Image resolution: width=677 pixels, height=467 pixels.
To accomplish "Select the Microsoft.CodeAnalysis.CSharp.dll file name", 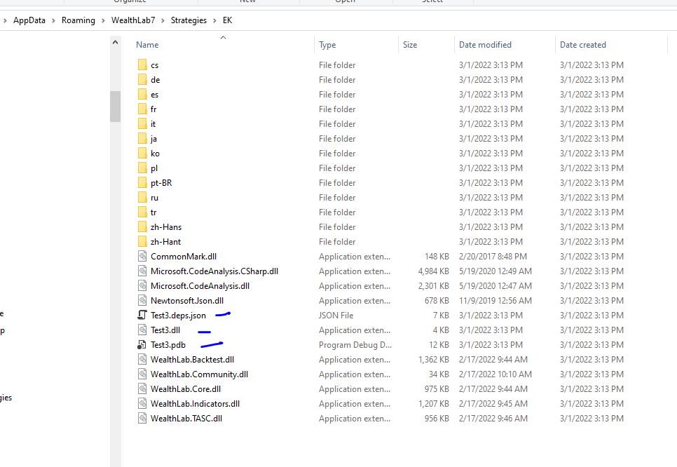I will click(214, 271).
